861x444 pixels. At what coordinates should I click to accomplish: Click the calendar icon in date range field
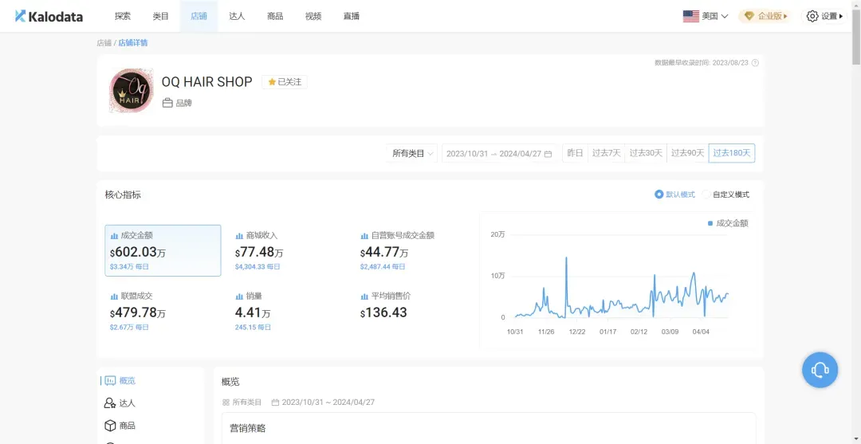(548, 154)
